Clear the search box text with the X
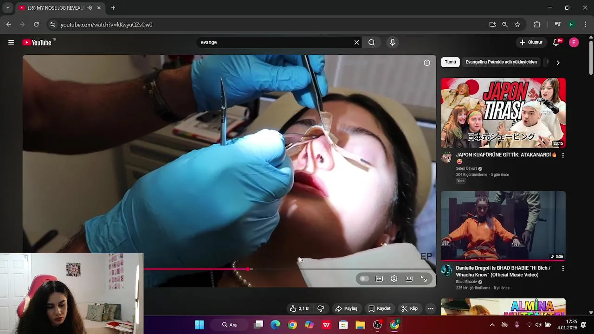 [356, 42]
